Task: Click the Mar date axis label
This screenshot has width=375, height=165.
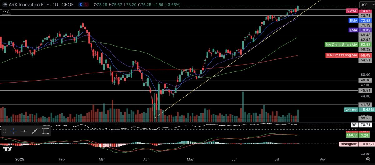Action: coord(102,159)
